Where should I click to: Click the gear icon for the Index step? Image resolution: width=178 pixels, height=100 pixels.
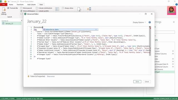[173, 59]
